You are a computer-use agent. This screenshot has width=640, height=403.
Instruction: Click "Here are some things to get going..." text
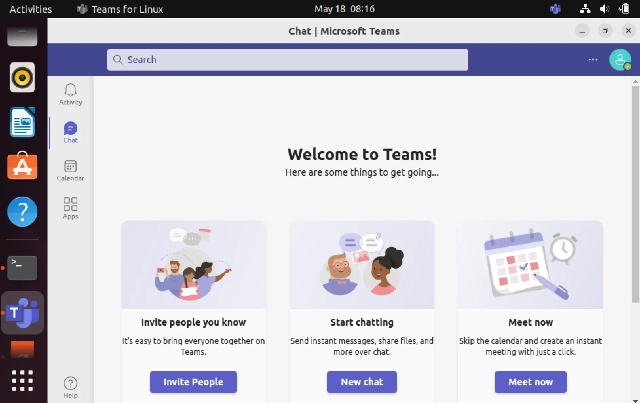(x=362, y=172)
